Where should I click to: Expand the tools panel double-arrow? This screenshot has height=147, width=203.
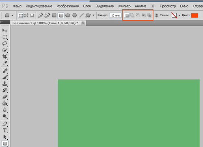[2, 22]
